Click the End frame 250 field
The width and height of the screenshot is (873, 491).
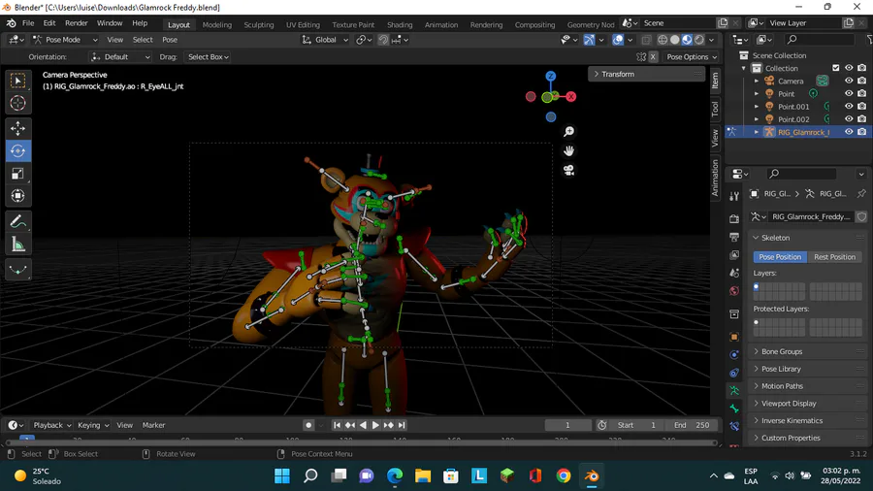(x=692, y=425)
